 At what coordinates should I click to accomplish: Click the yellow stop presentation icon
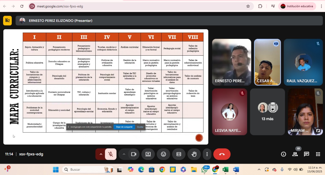pos(7,21)
